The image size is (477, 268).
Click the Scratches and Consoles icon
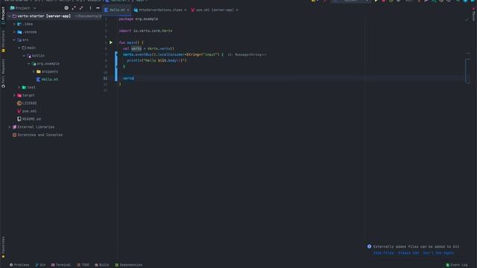click(x=14, y=135)
